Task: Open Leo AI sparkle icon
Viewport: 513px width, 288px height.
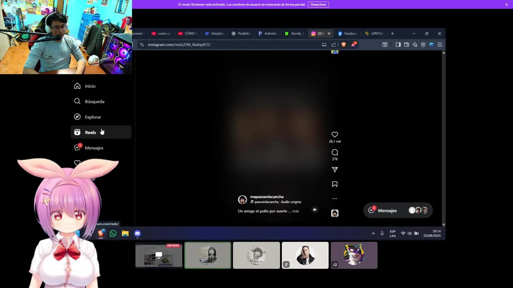Action: pyautogui.click(x=415, y=45)
